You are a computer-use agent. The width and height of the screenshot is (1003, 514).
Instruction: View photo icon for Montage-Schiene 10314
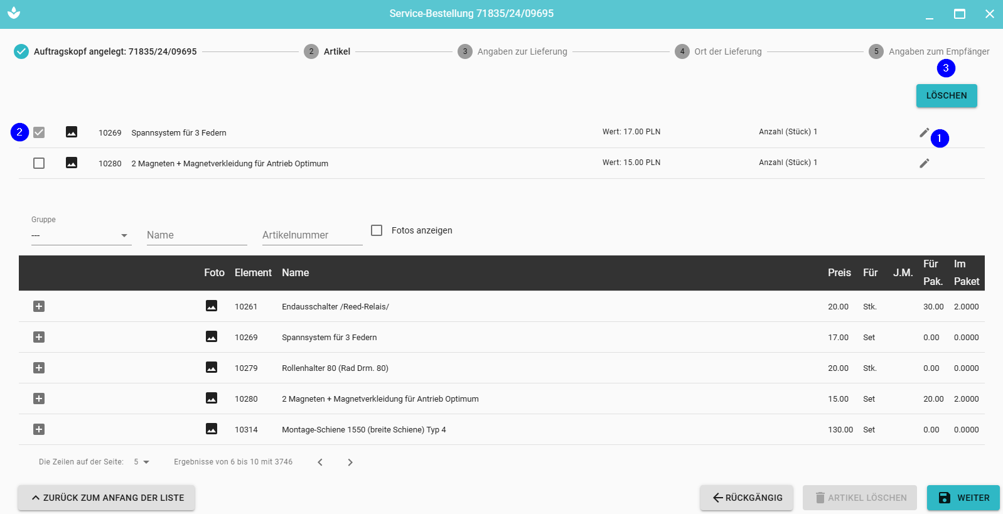pos(212,429)
